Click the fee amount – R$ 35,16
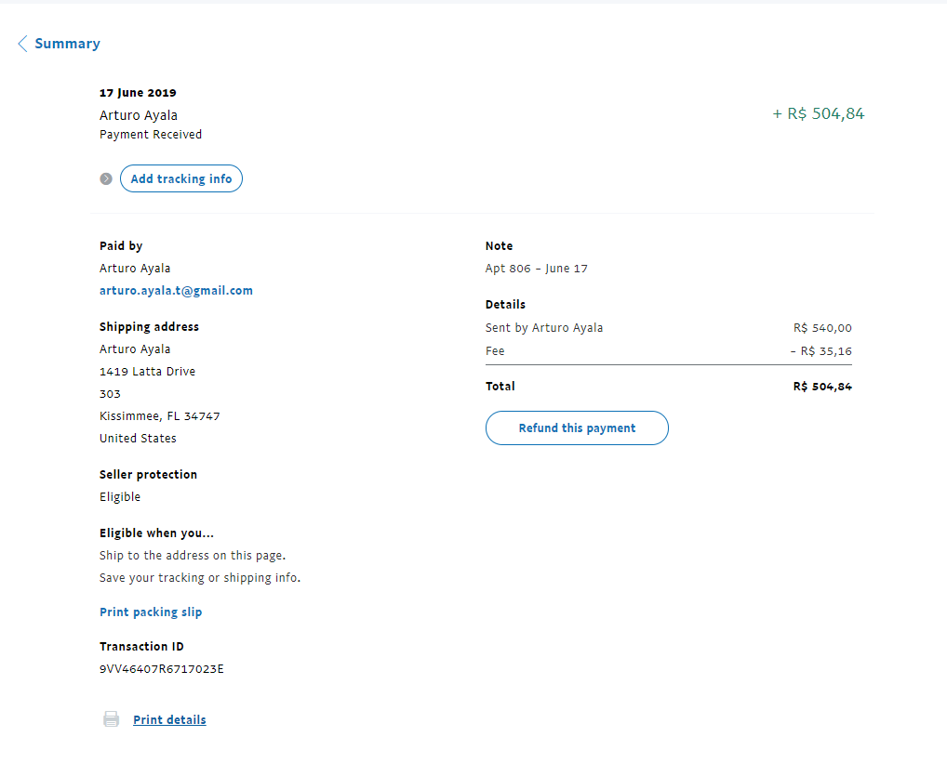The image size is (947, 763). pyautogui.click(x=820, y=351)
